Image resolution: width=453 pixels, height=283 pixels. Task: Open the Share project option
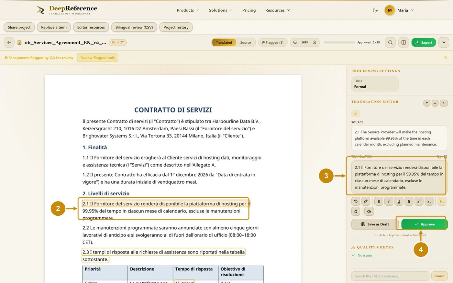click(19, 27)
